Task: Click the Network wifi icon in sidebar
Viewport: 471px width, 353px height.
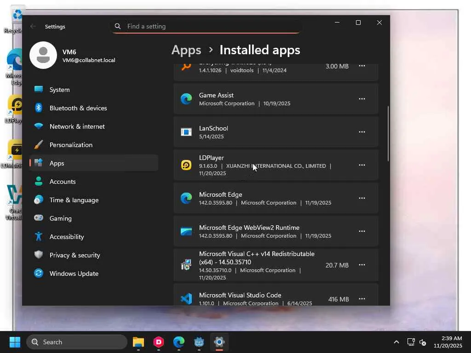Action: (x=39, y=126)
